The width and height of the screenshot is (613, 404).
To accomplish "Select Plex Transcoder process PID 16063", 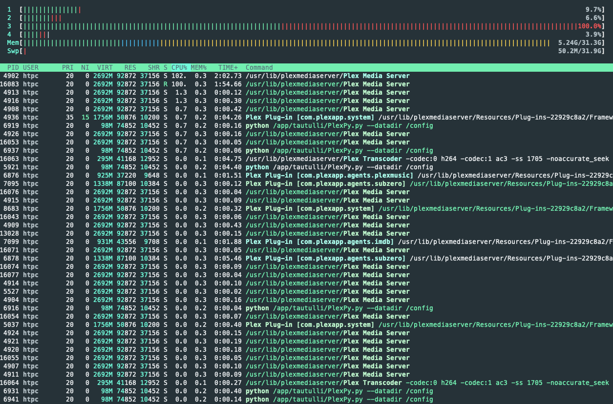I will click(x=306, y=159).
